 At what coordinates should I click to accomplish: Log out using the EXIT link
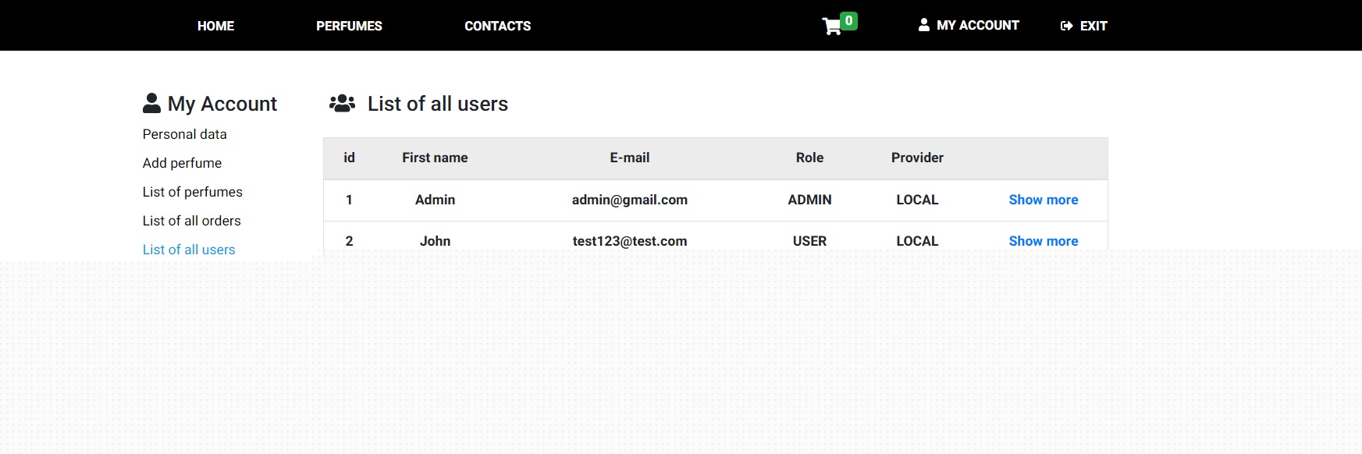point(1093,26)
